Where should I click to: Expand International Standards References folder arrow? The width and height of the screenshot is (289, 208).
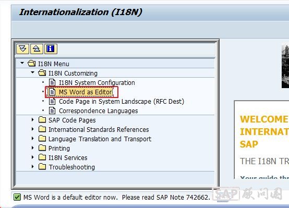33,129
